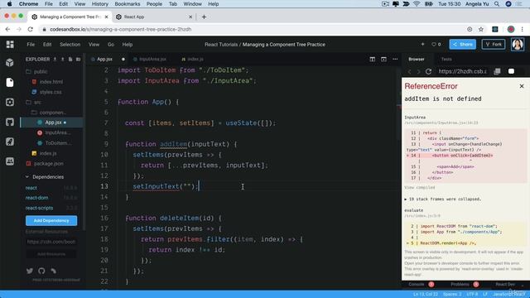Open styles.css in Explorer
Image resolution: width=530 pixels, height=298 pixels.
tap(51, 92)
